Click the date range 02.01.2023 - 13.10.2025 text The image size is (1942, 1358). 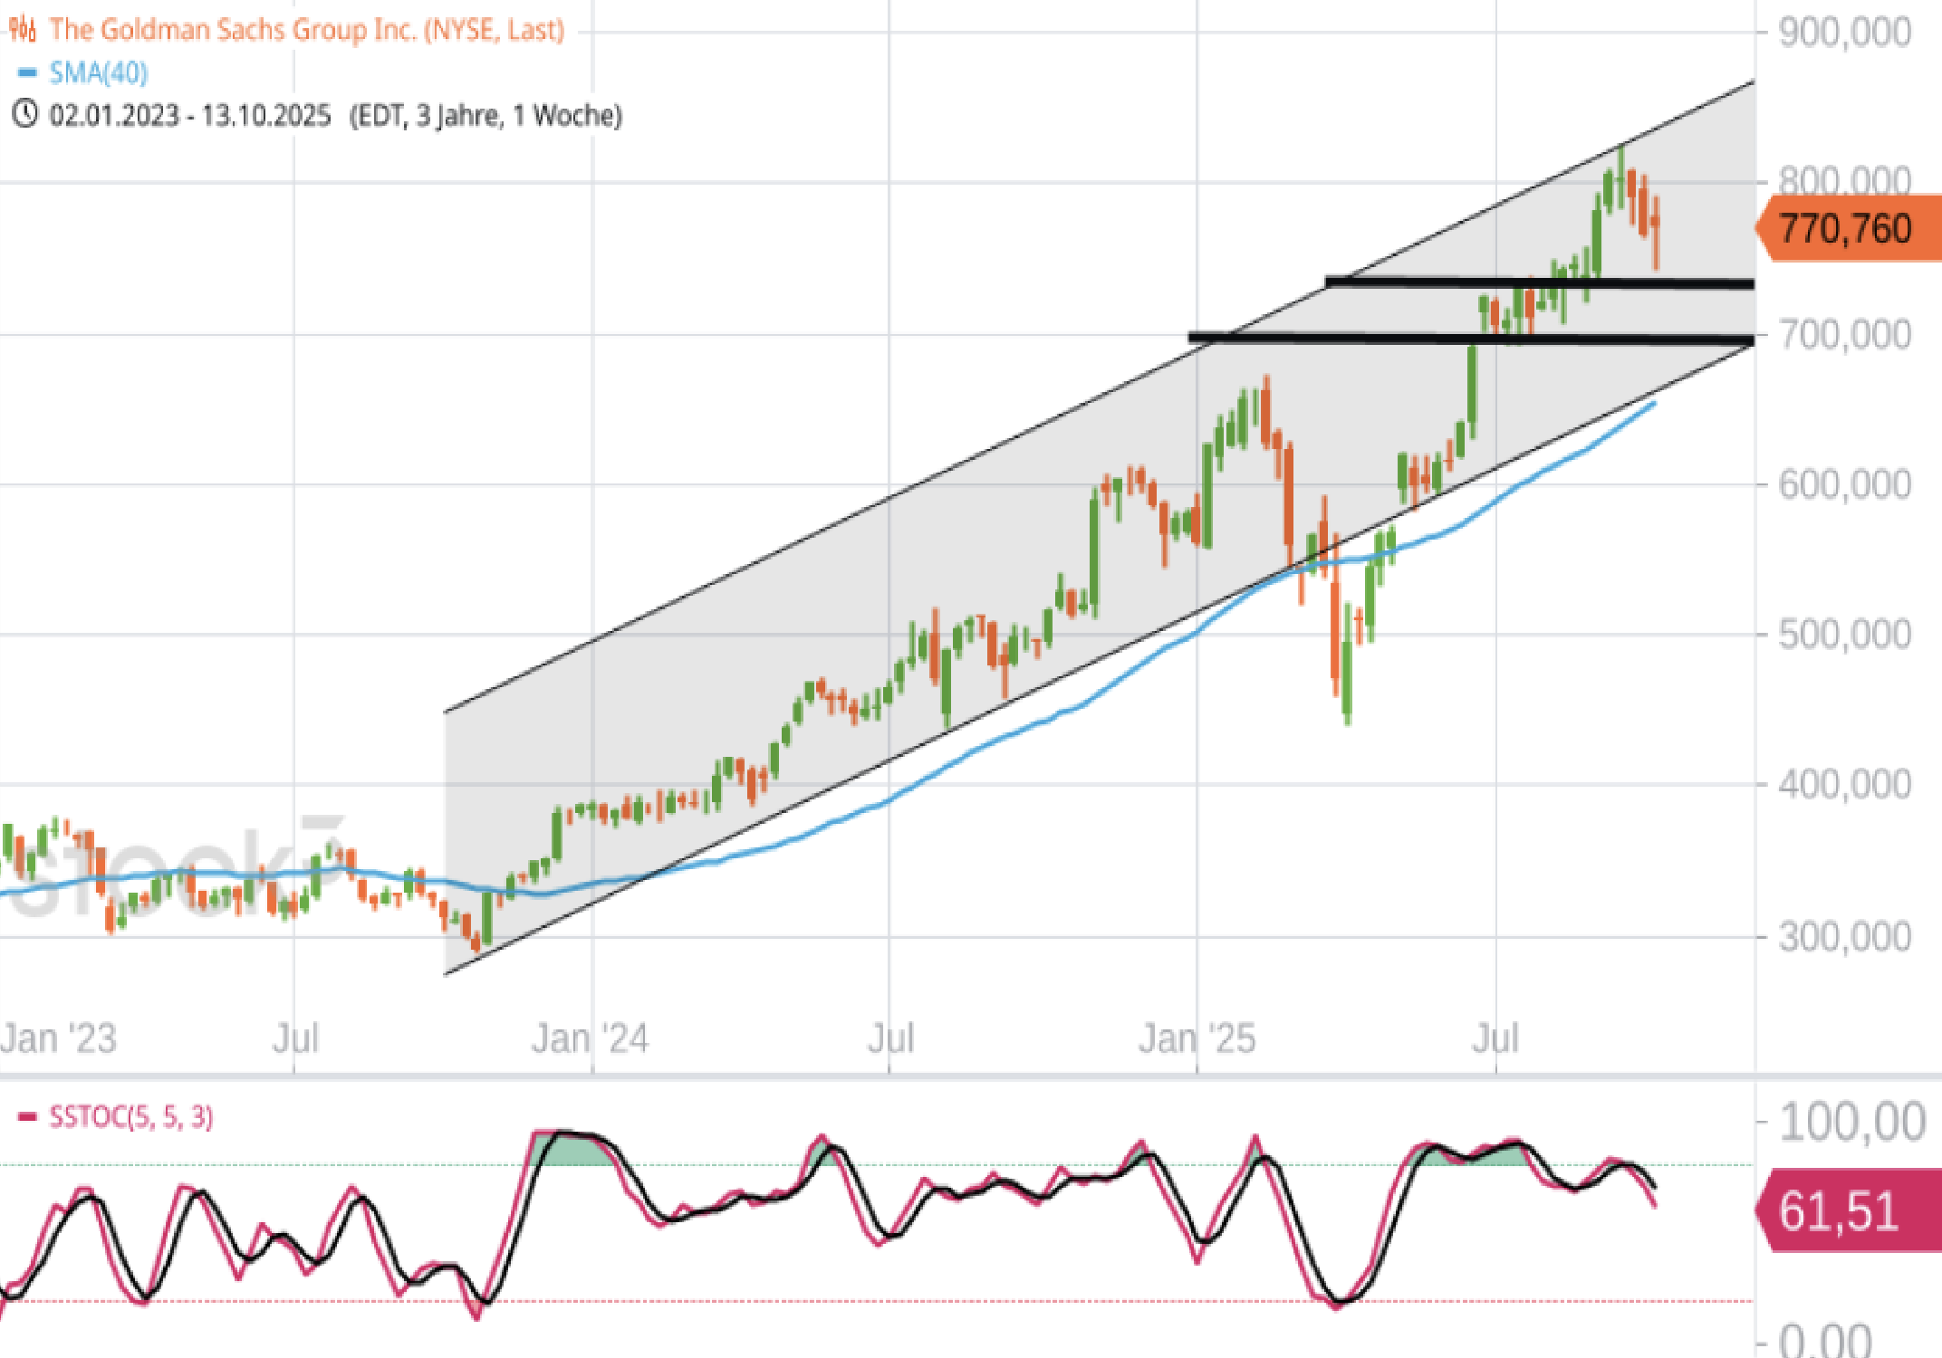[x=190, y=116]
